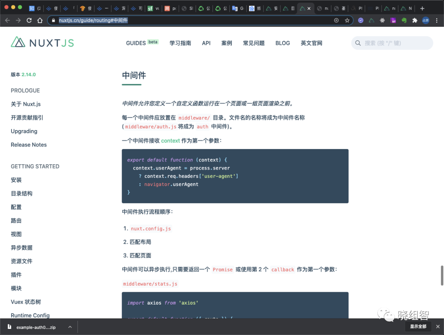Open 案例 in top navigation

(227, 43)
